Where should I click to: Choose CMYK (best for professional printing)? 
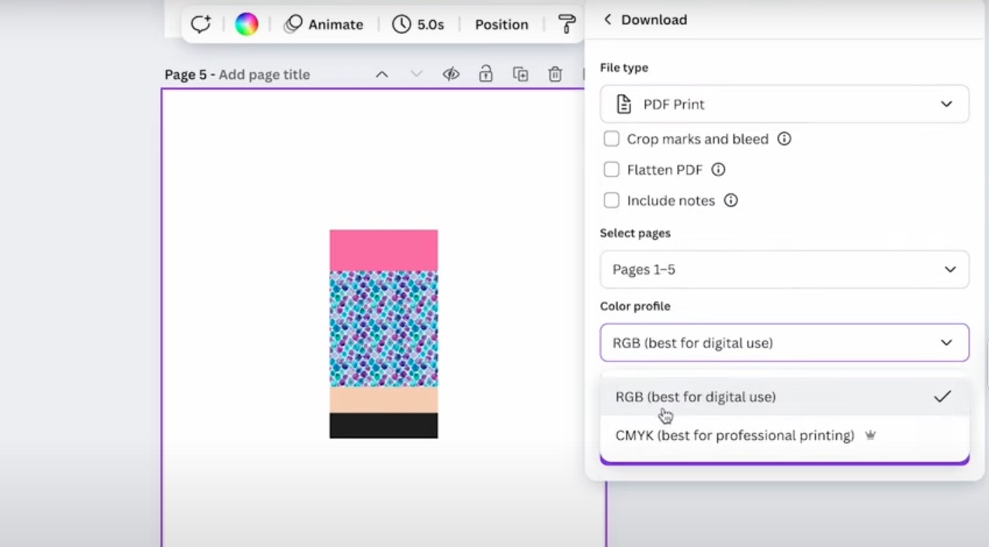734,435
